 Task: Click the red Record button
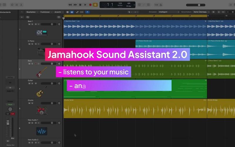pyautogui.click(x=90, y=5)
